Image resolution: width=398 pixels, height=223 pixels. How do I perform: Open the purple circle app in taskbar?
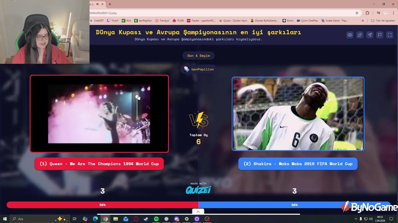click(x=197, y=219)
